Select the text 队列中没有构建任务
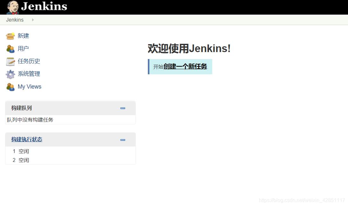Viewport: 348px width, 206px height. click(30, 120)
